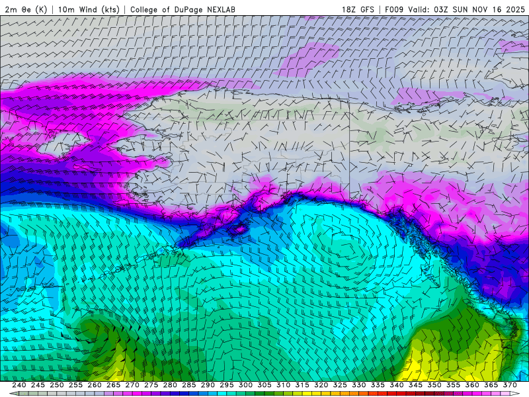529x397 pixels.
Task: Click the 'College of DuPage NEXLAB' text
Action: 183,9
